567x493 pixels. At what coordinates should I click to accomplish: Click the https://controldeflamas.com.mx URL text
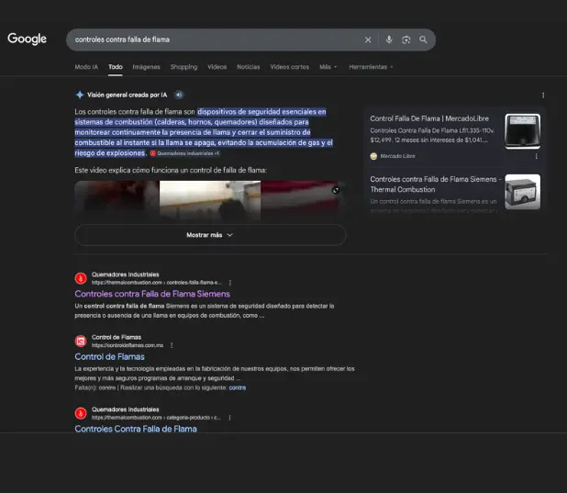click(x=128, y=345)
